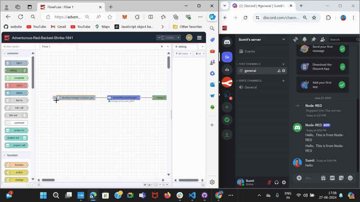
Task: Open all nodes debug filter dropdown
Action: [x=183, y=53]
